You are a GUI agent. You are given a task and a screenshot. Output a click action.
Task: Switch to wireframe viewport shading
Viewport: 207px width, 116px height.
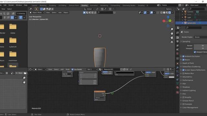(161, 13)
